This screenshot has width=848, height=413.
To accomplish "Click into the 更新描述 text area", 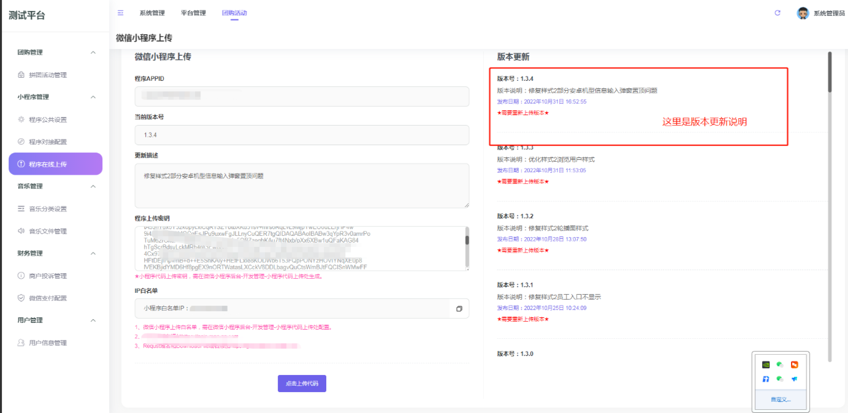I will (302, 186).
